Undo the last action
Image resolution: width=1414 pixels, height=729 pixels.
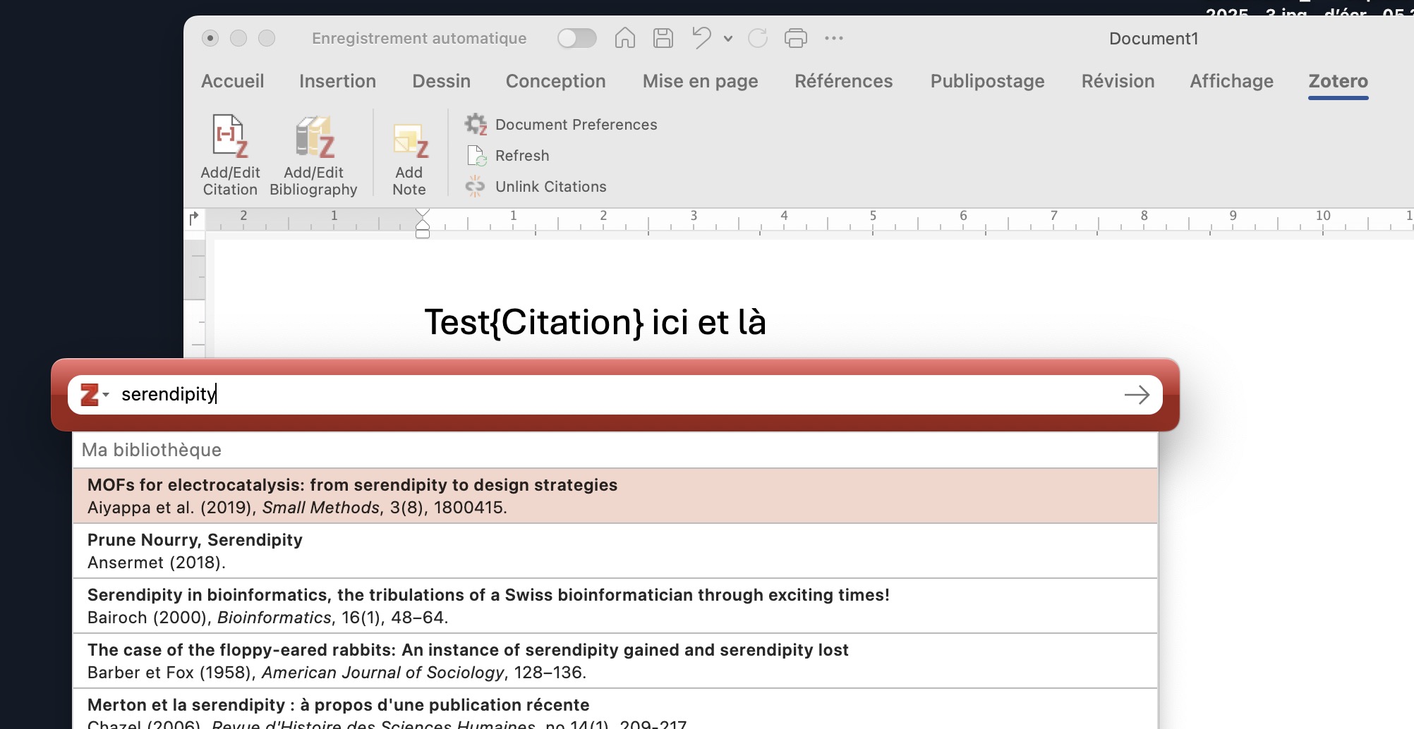pos(701,38)
